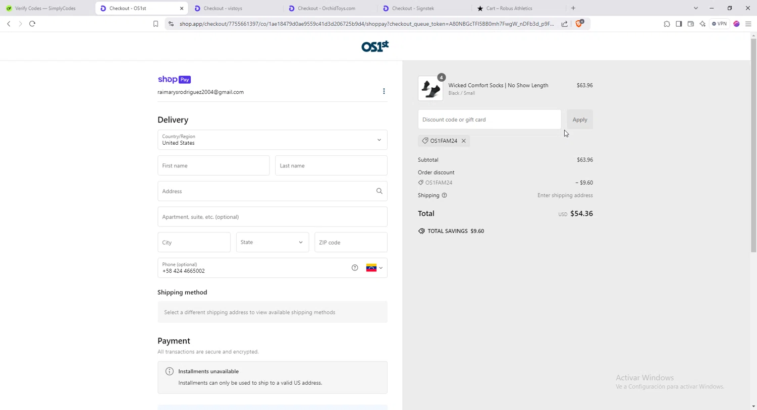The height and width of the screenshot is (410, 757).
Task: Focus the First name field
Action: pos(213,165)
